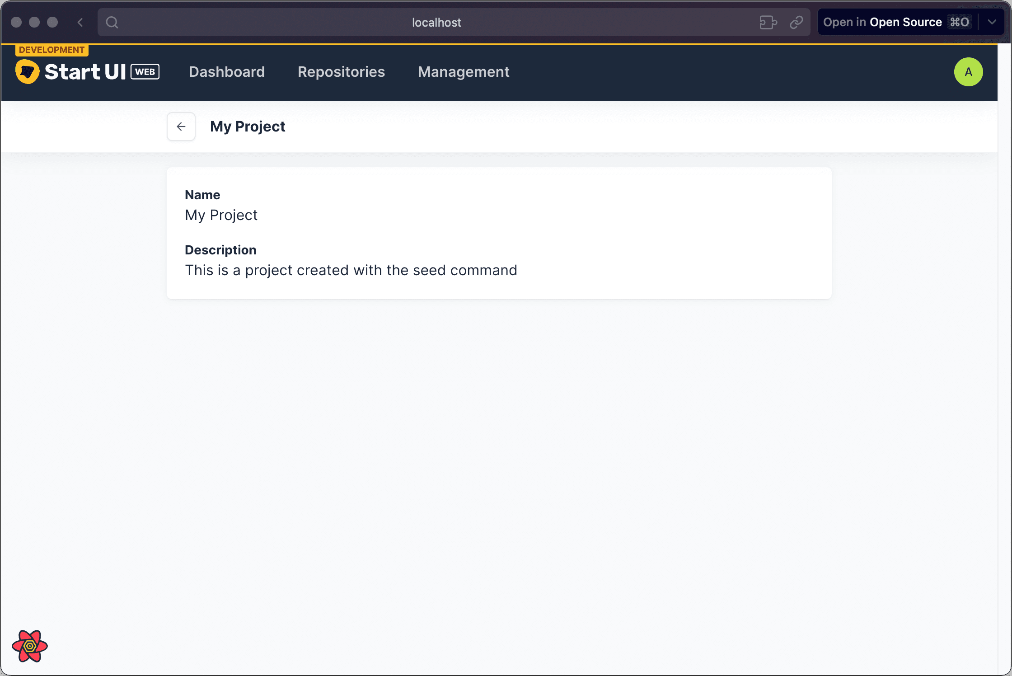The height and width of the screenshot is (676, 1012).
Task: Click the My Project page heading
Action: [x=248, y=127]
